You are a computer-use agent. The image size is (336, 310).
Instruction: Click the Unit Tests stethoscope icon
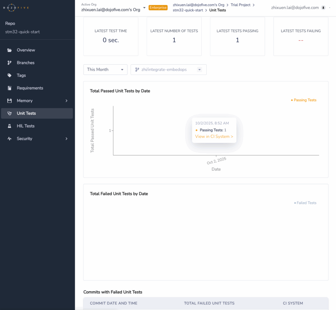(10, 113)
